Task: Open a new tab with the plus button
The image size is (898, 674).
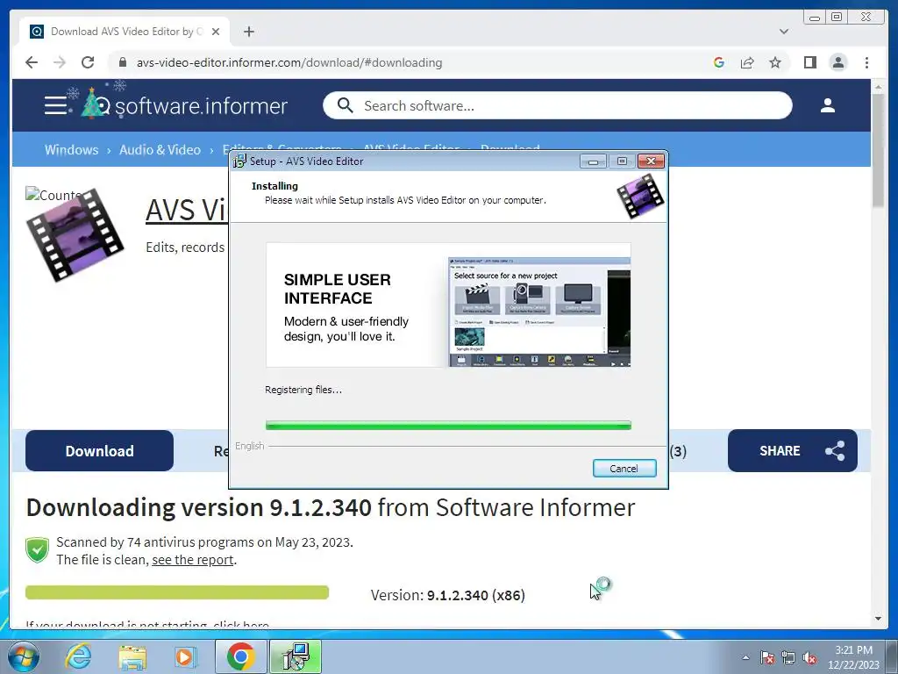Action: pos(248,32)
